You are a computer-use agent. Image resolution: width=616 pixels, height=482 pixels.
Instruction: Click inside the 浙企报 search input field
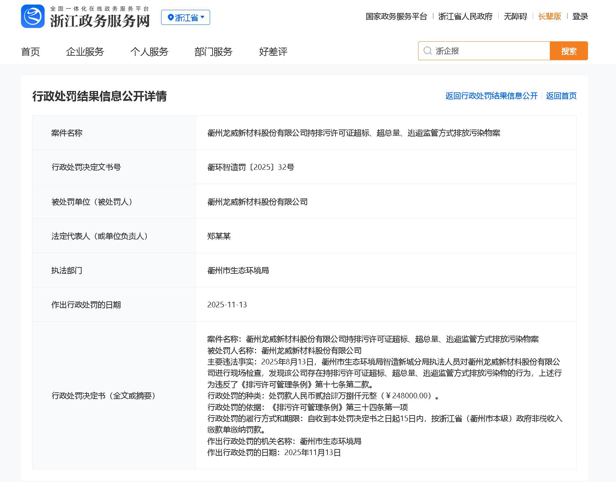coord(483,51)
